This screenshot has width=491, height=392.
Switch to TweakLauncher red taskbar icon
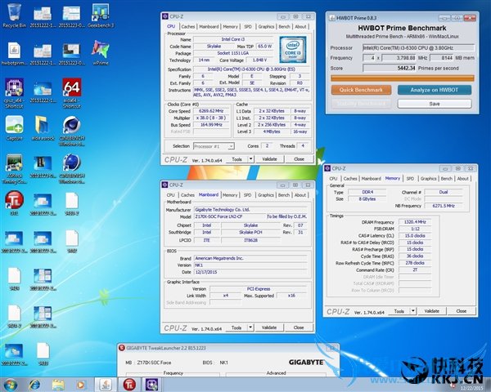tap(129, 385)
